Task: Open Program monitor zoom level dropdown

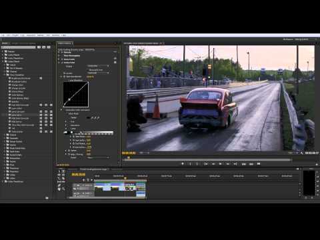Action: pyautogui.click(x=144, y=153)
